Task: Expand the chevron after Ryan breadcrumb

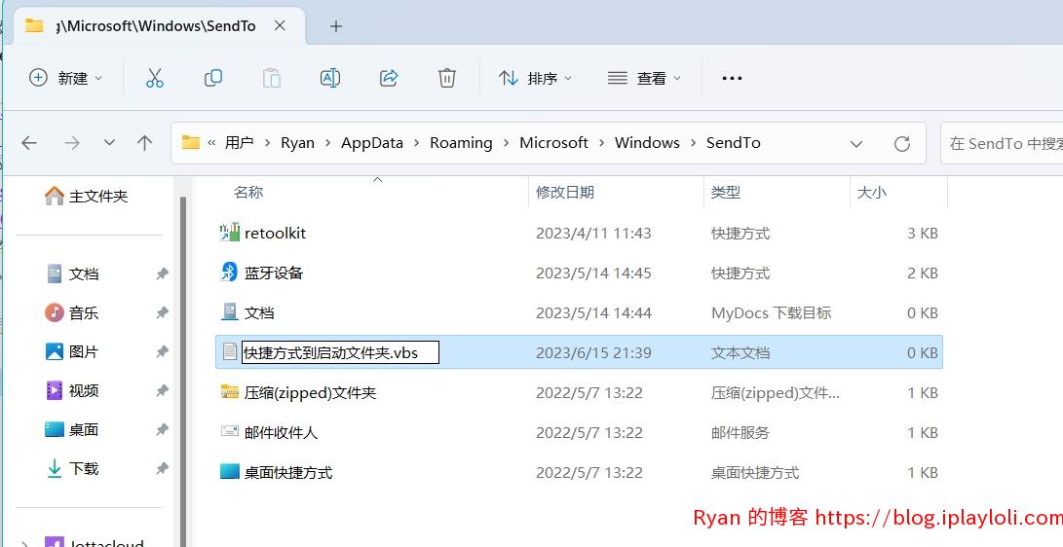Action: [x=328, y=143]
